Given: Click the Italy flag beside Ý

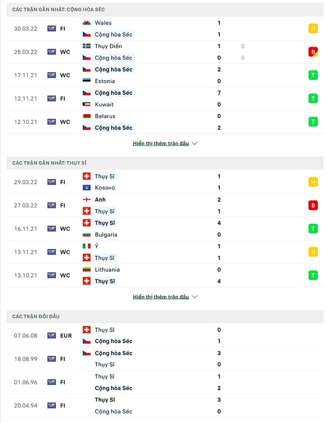Looking at the screenshot, I should pyautogui.click(x=87, y=246).
